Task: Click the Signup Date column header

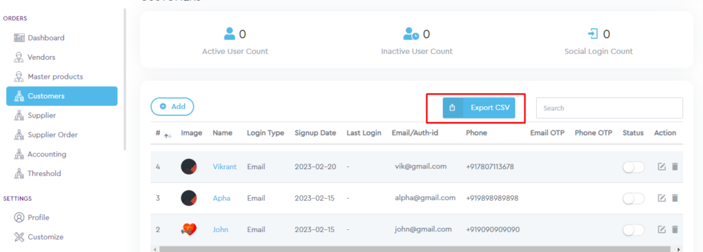Action: tap(315, 133)
